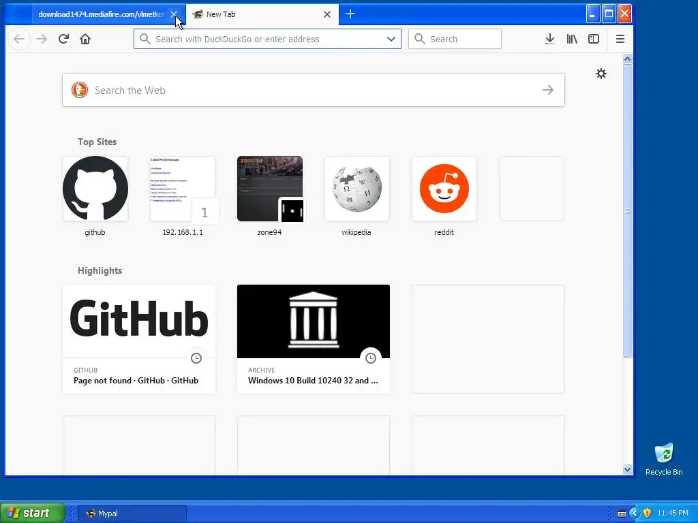Click history clock icon on Archive card
698x523 pixels.
click(x=371, y=358)
